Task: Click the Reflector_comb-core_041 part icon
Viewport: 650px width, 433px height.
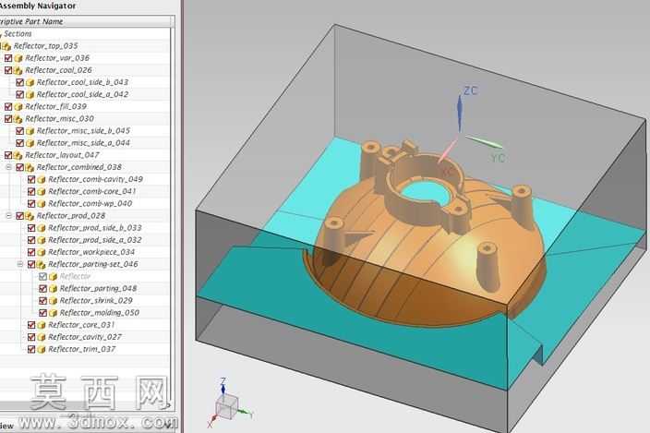Action: pyautogui.click(x=42, y=191)
